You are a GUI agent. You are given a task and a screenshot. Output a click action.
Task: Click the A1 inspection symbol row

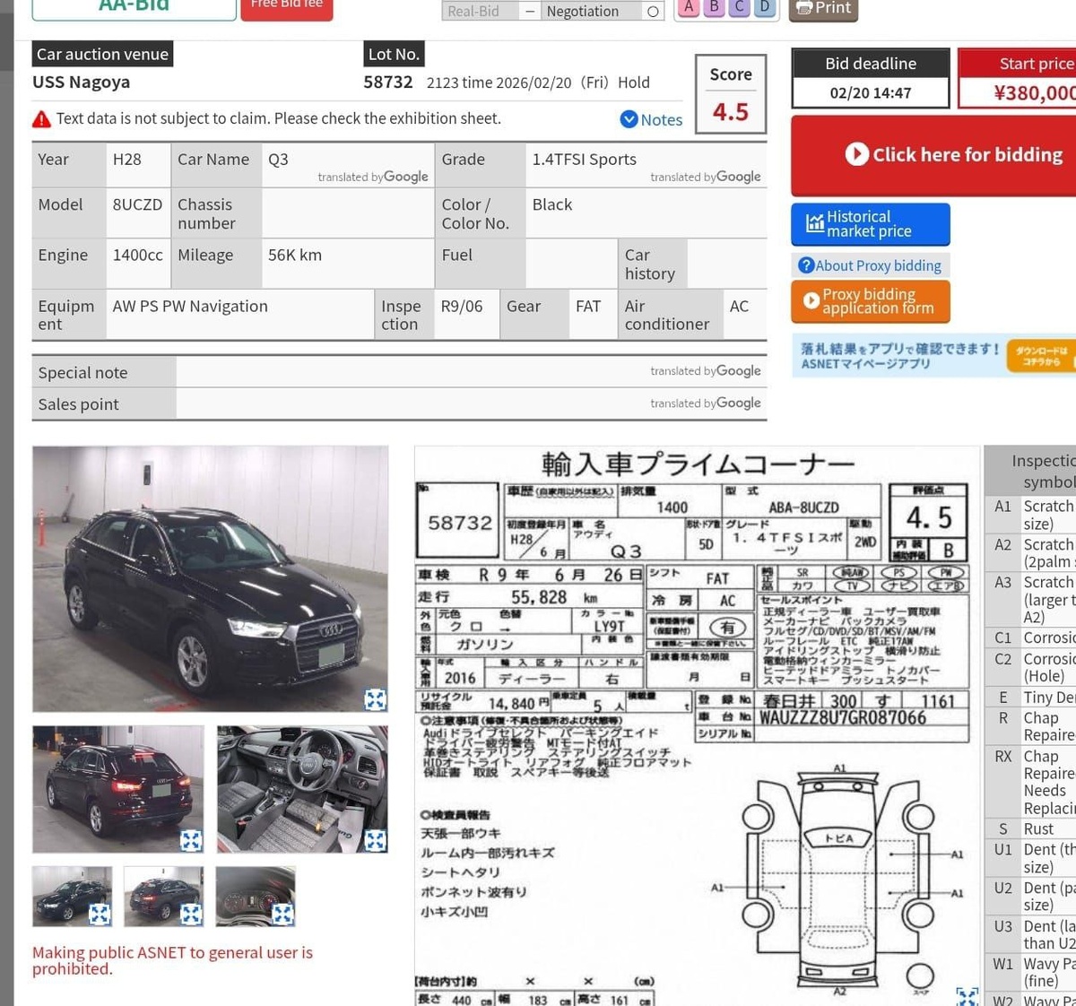pos(1030,515)
